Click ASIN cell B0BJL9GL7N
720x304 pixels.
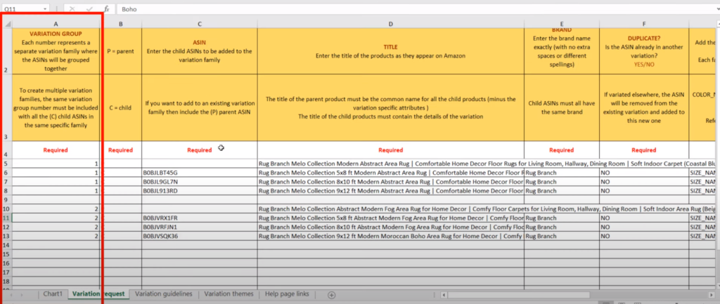click(x=199, y=182)
